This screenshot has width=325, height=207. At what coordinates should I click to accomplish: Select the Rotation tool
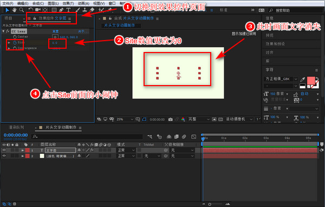[x=30, y=10]
